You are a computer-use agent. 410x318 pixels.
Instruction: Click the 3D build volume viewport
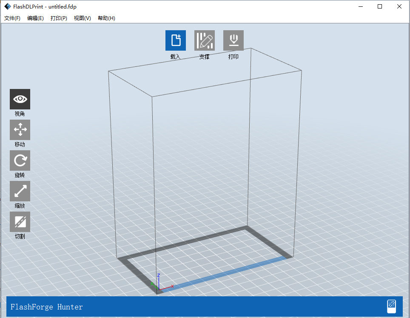205,170
